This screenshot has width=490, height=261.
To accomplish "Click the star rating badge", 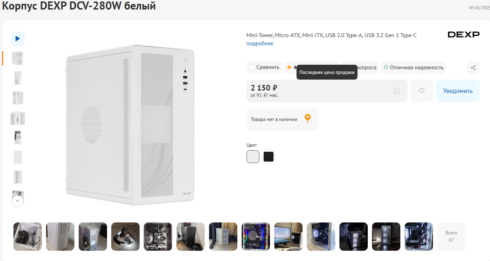I will pyautogui.click(x=290, y=67).
